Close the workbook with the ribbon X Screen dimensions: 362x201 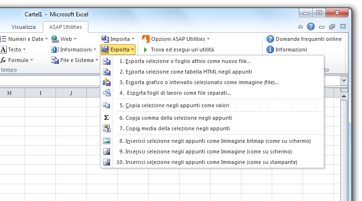[x=343, y=26]
